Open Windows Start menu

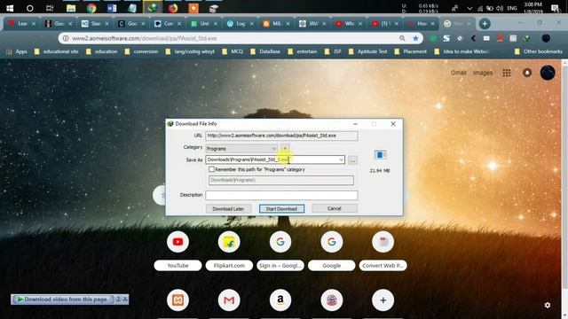tap(10, 8)
